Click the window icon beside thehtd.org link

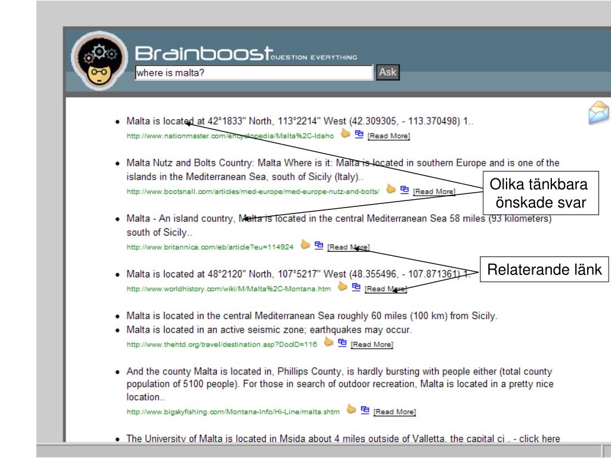point(342,343)
